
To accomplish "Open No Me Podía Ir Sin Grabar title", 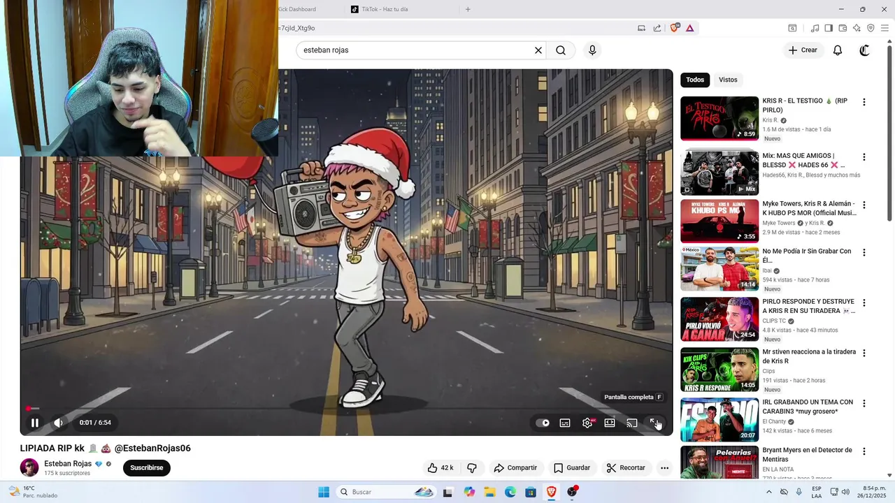I will [807, 256].
